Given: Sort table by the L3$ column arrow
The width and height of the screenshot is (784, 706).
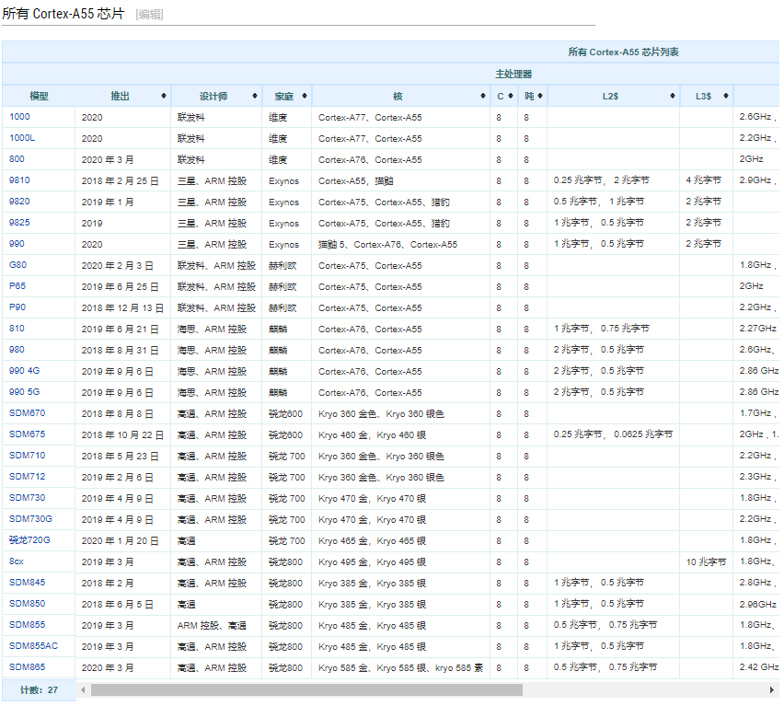Looking at the screenshot, I should pyautogui.click(x=726, y=96).
